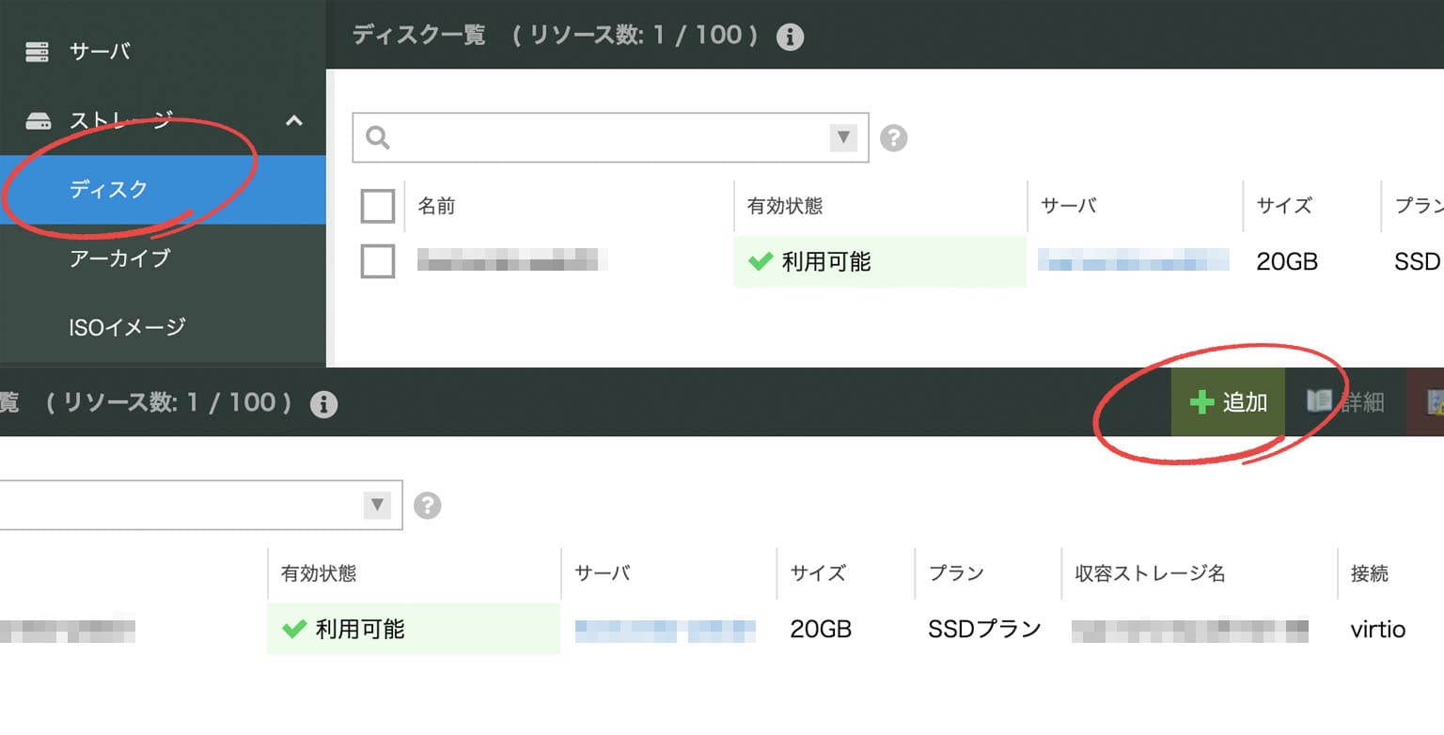Click the 追加 add button
This screenshot has height=735, width=1444.
coord(1228,402)
